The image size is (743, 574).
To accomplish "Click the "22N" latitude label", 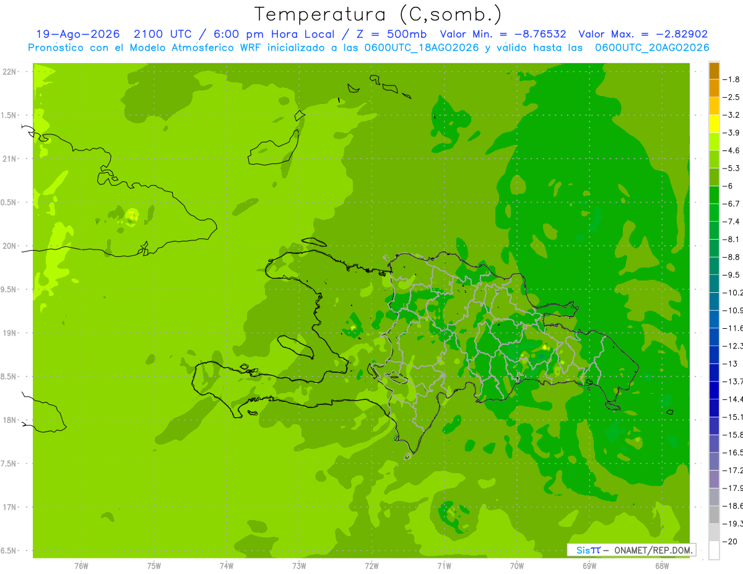I will 9,71.
